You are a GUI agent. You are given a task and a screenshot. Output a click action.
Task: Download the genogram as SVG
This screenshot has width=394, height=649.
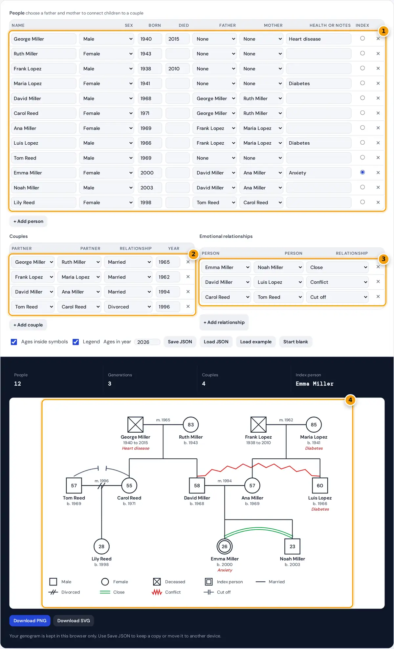74,621
